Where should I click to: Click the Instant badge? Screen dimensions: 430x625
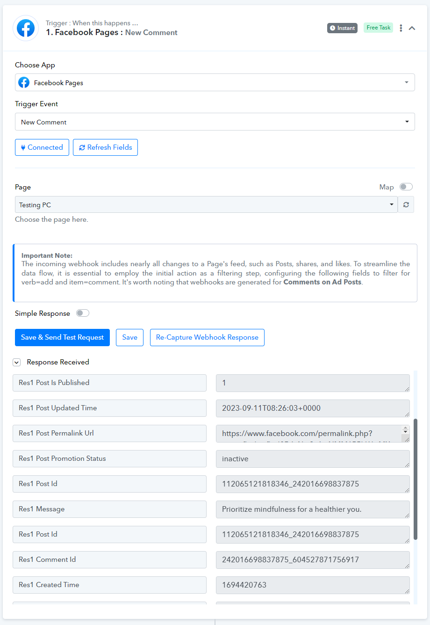tap(342, 28)
